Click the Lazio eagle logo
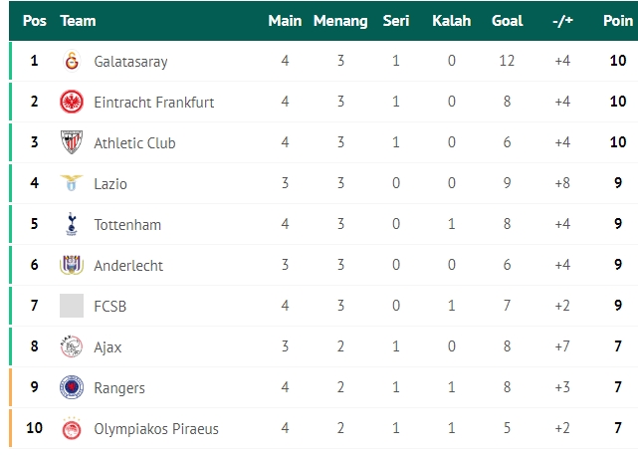This screenshot has width=638, height=455. point(72,183)
